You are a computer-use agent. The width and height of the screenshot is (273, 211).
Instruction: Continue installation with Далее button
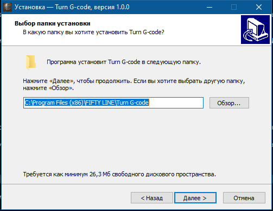click(x=195, y=198)
